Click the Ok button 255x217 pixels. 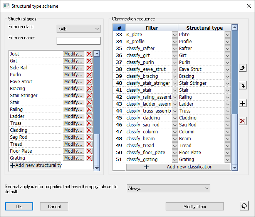click(x=19, y=206)
